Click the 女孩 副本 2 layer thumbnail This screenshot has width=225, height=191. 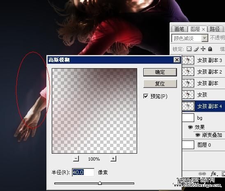point(188,72)
